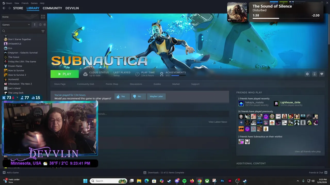Screen dimensions: 330x185
Task: Select Frozen Flame in games list
Action: [15, 66]
